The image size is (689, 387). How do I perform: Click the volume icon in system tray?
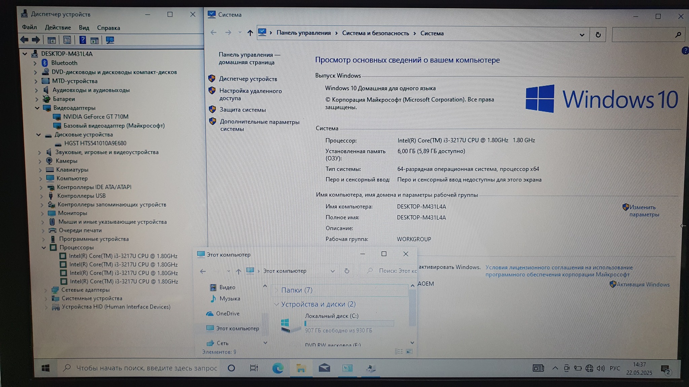point(601,368)
